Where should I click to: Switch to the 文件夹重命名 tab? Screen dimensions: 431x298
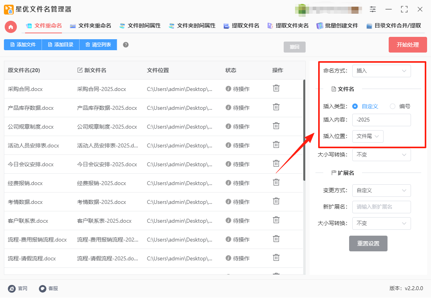tap(91, 25)
